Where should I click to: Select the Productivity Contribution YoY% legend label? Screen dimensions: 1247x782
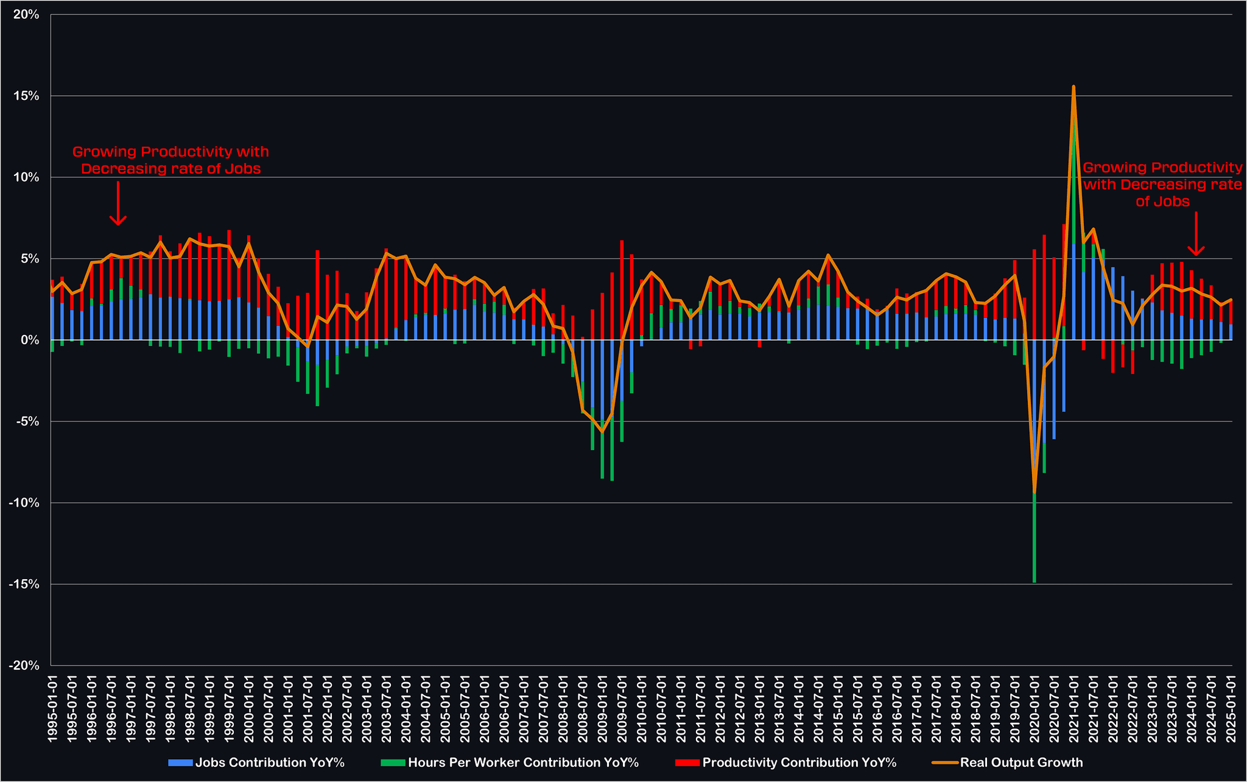(799, 763)
